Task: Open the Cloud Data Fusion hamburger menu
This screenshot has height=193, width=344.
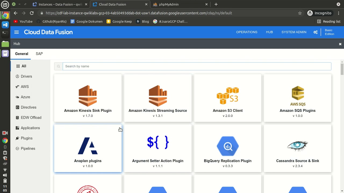Action: coord(16,32)
